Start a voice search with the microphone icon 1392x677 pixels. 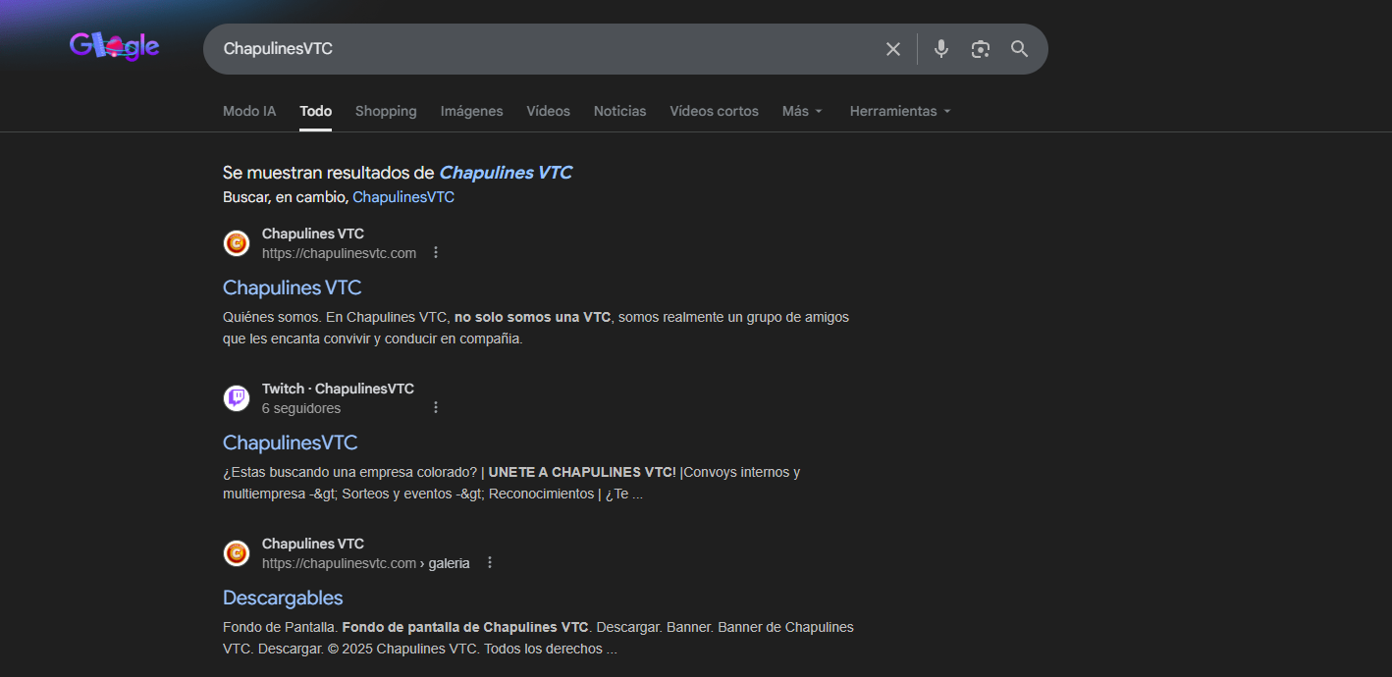point(940,48)
